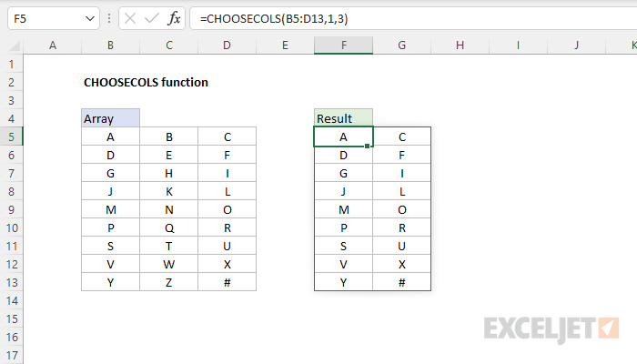
Task: Click the formula bar with CHOOSECOLS formula
Action: 413,19
